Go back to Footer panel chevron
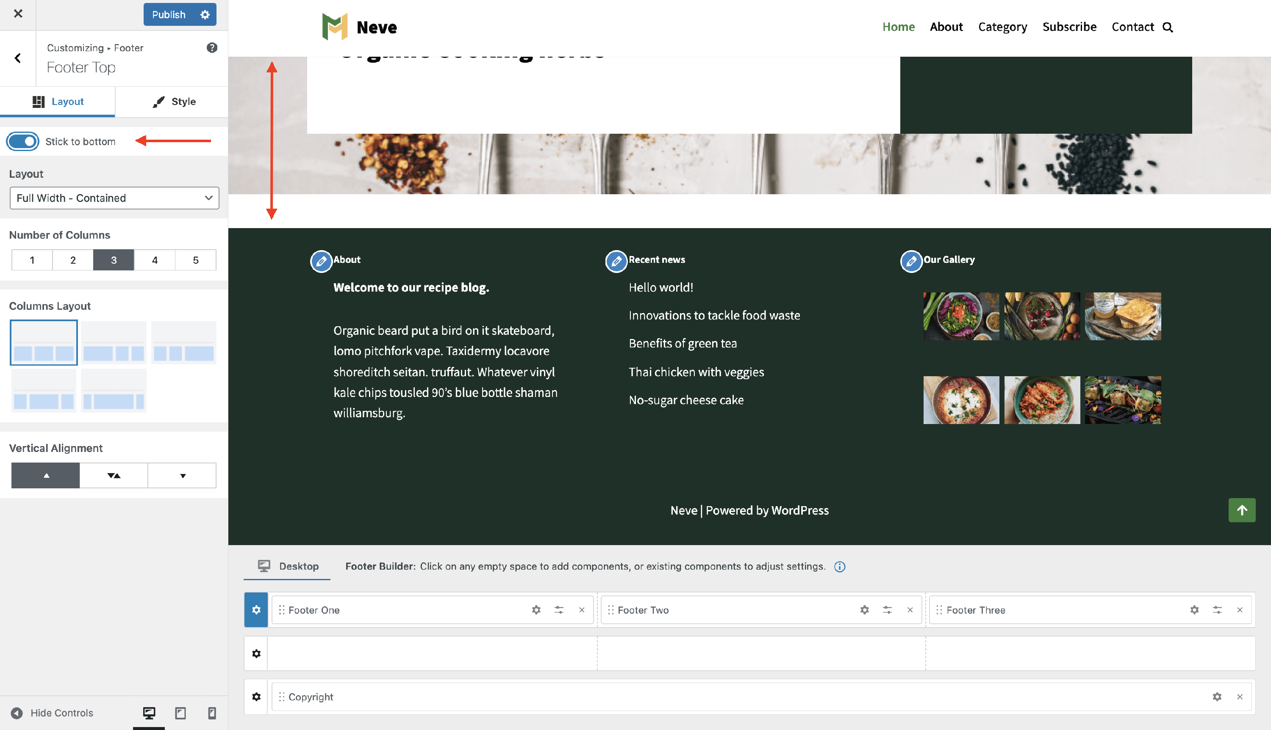1271x730 pixels. (17, 58)
